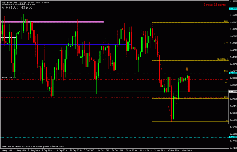Select the short white horizontal line
Screen dimensions: 237x152
tap(8, 37)
